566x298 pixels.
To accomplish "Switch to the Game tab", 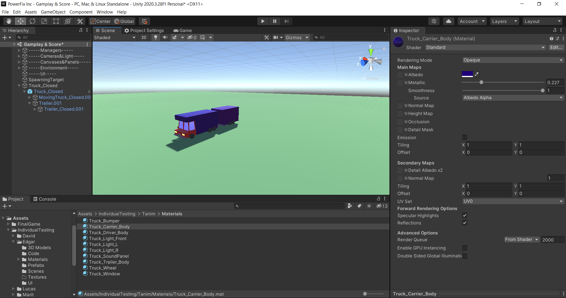I will pyautogui.click(x=182, y=30).
